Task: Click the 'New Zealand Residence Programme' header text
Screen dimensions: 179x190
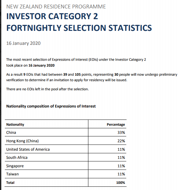Action: pos(56,6)
